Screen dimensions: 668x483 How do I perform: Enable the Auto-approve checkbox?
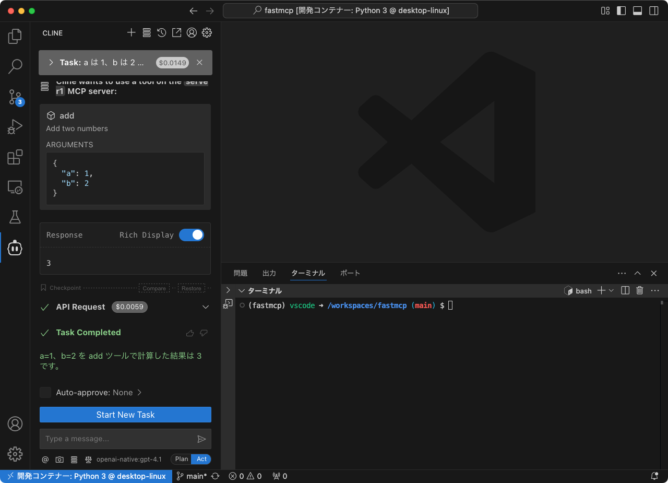pos(45,392)
